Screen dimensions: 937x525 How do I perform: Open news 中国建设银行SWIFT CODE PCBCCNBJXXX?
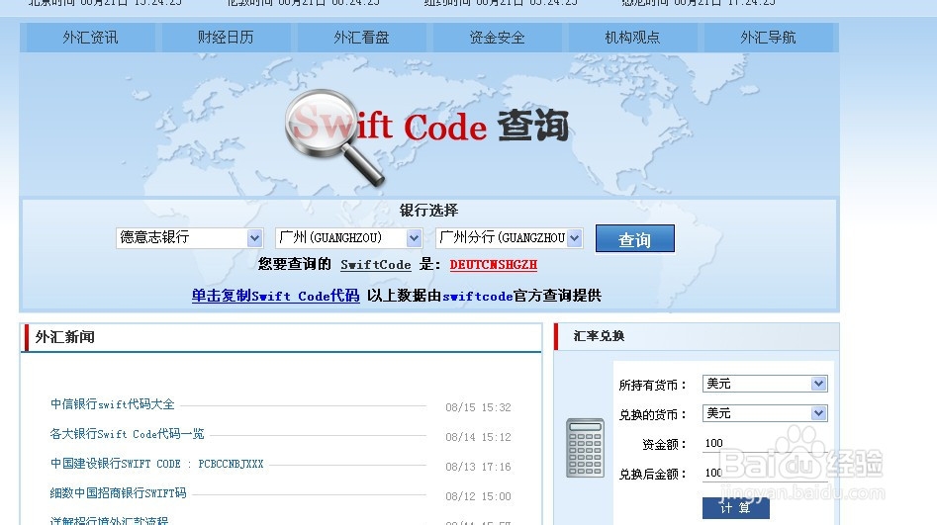[x=156, y=464]
